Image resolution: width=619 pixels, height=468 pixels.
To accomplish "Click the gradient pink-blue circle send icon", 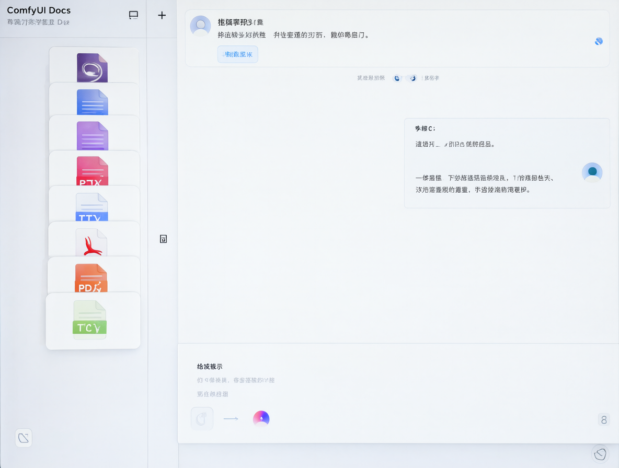I will click(261, 418).
